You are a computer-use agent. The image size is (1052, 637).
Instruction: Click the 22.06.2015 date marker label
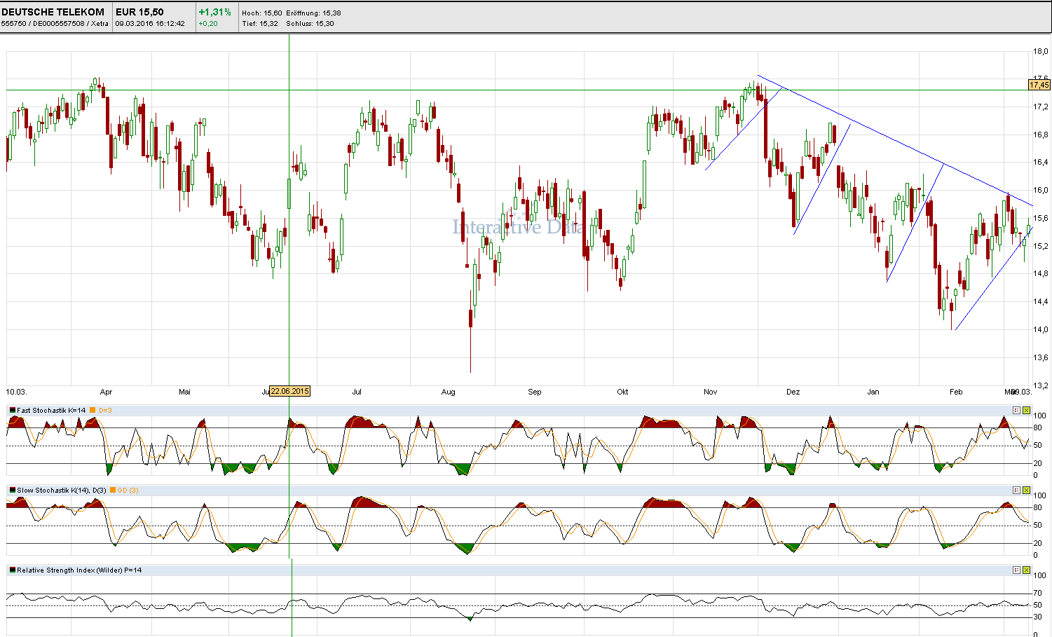(x=290, y=392)
